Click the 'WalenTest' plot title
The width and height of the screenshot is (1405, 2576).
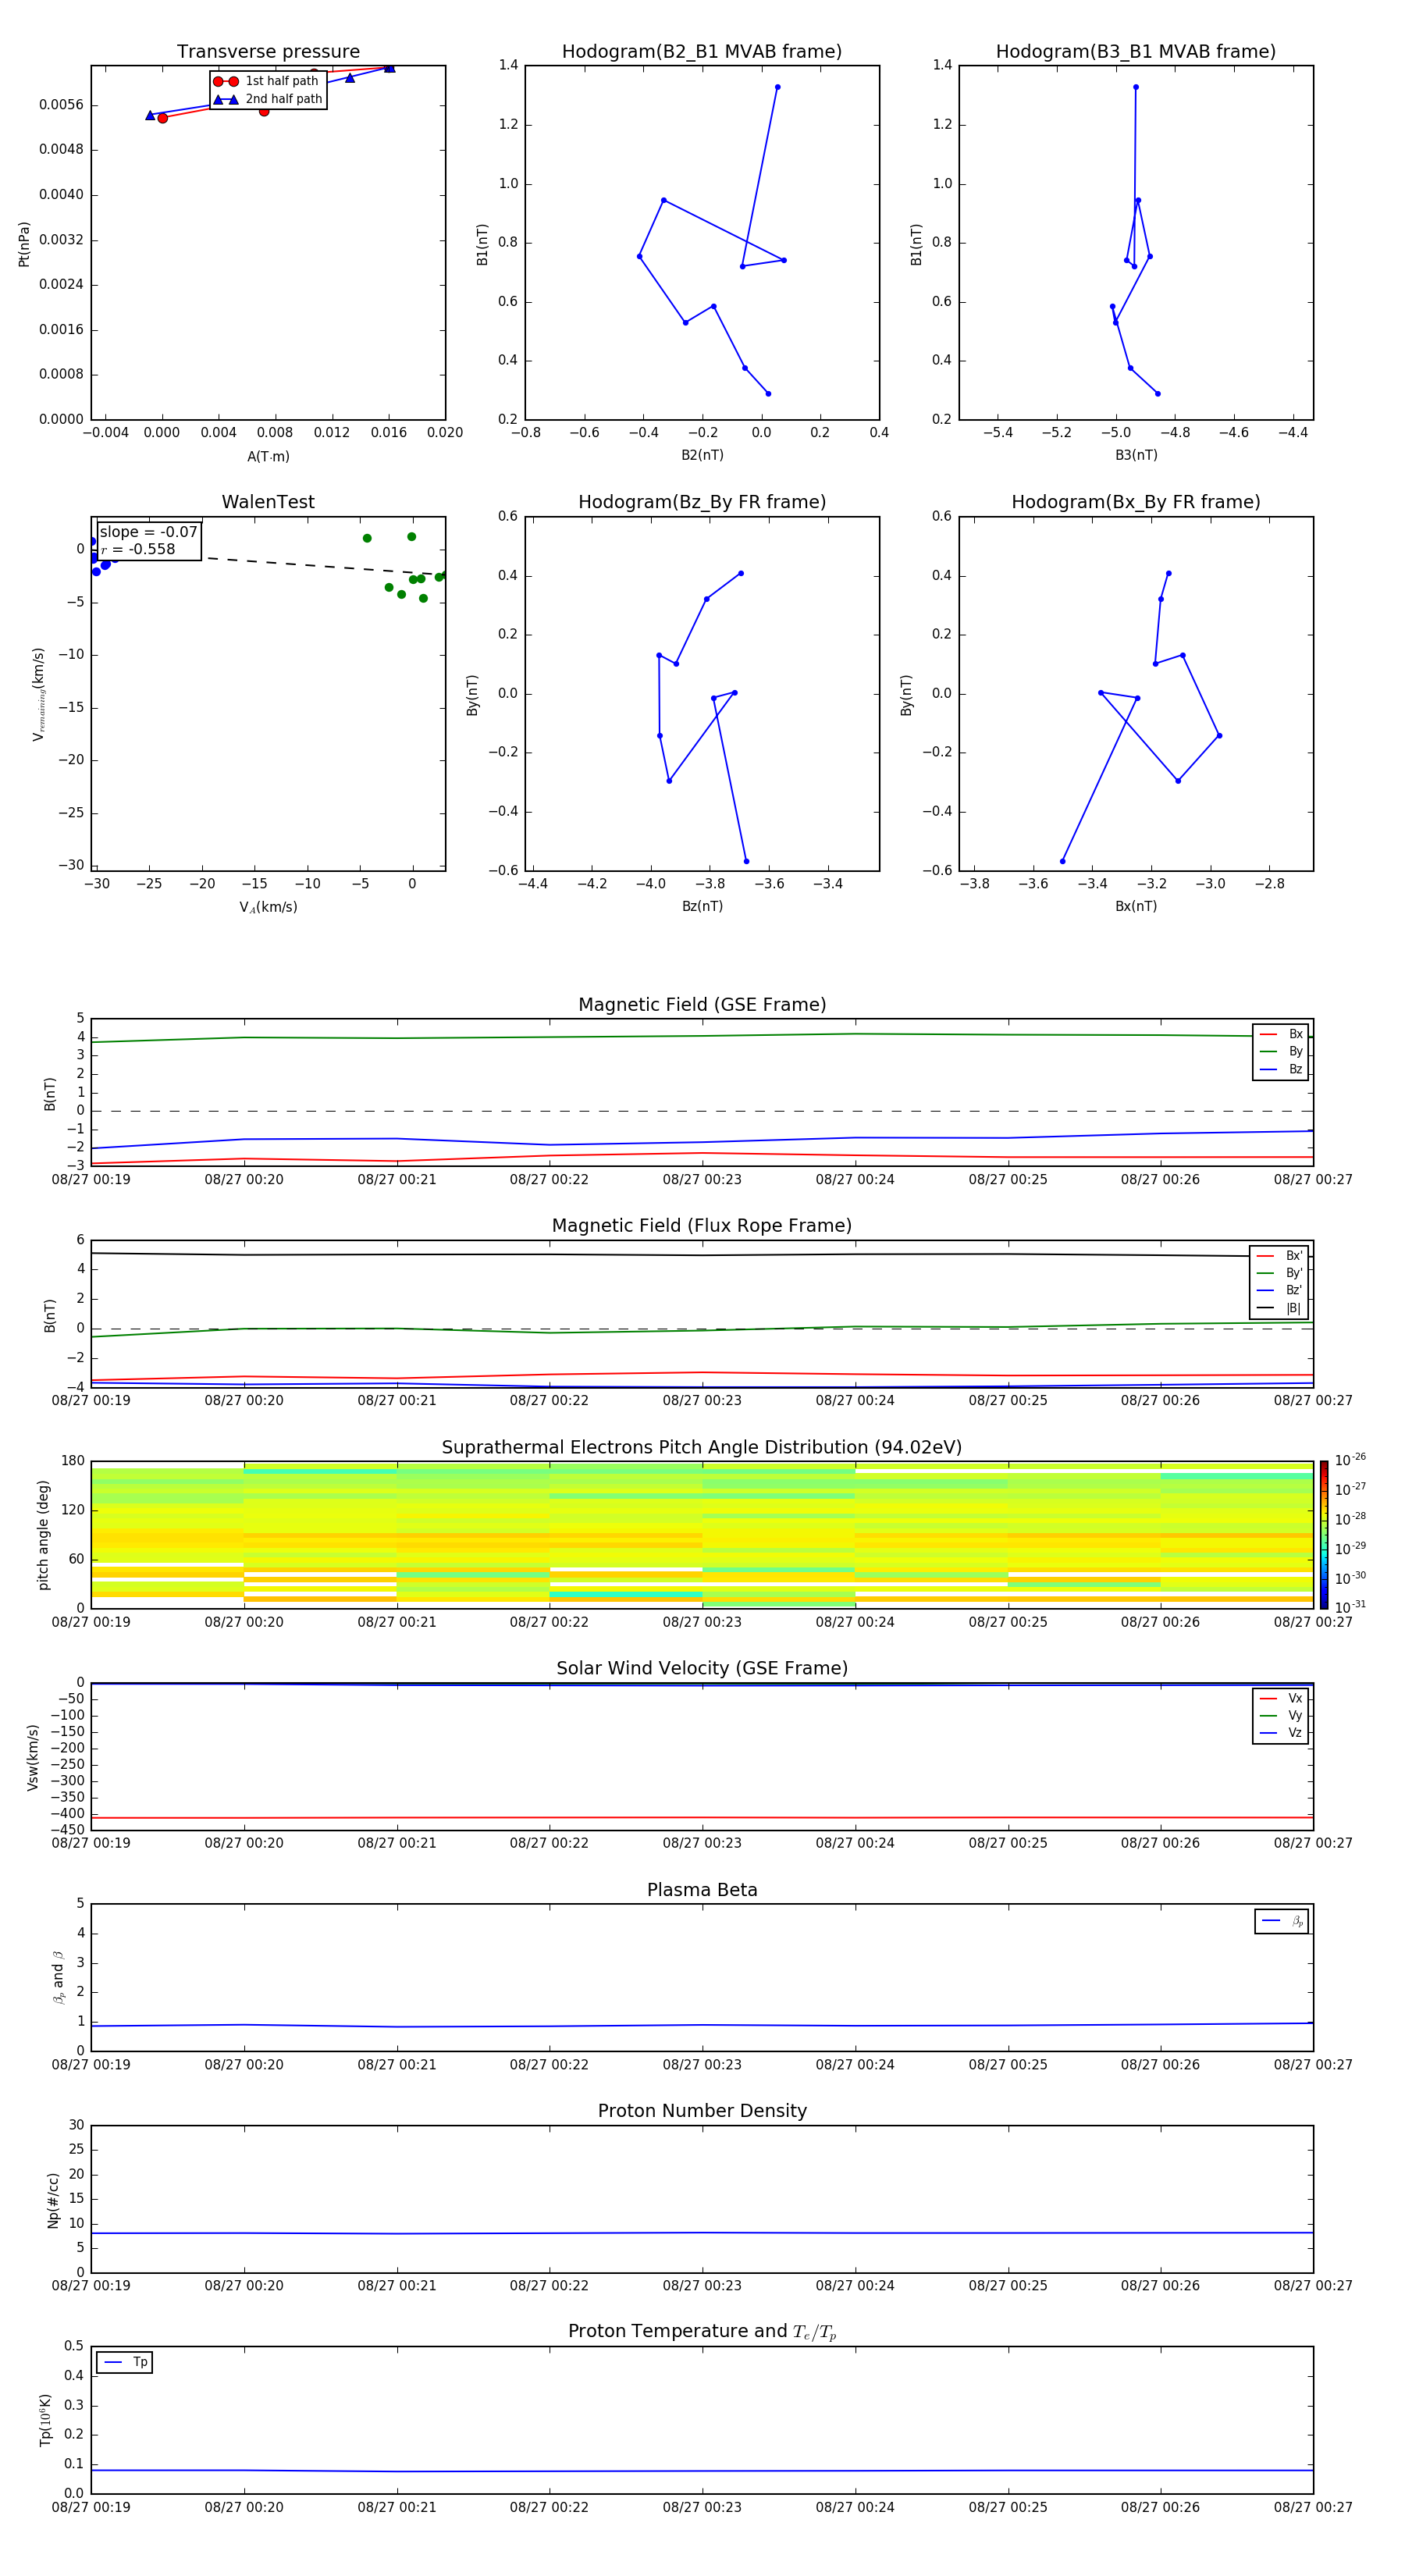tap(268, 502)
